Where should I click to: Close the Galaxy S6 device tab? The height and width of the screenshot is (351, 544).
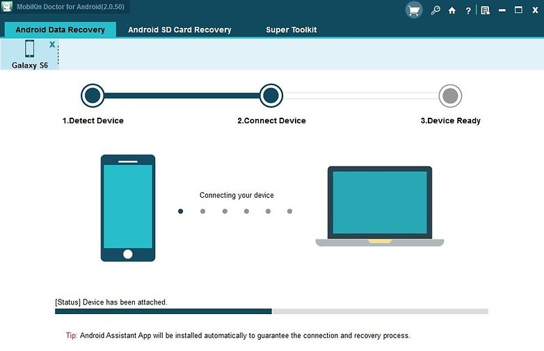click(x=52, y=44)
